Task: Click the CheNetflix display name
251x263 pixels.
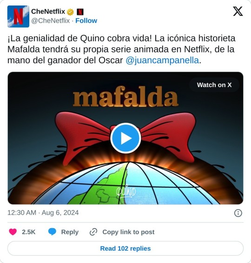Action: 48,12
